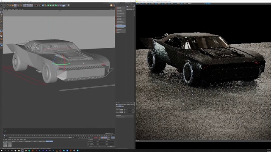Open the Windows Start button
The height and width of the screenshot is (152, 271).
click(x=2, y=150)
